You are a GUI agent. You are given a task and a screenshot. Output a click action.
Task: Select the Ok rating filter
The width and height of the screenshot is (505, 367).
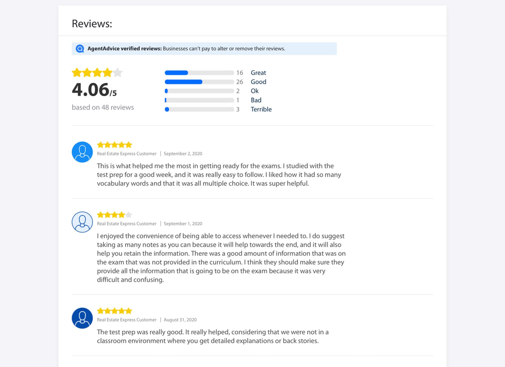pyautogui.click(x=255, y=91)
